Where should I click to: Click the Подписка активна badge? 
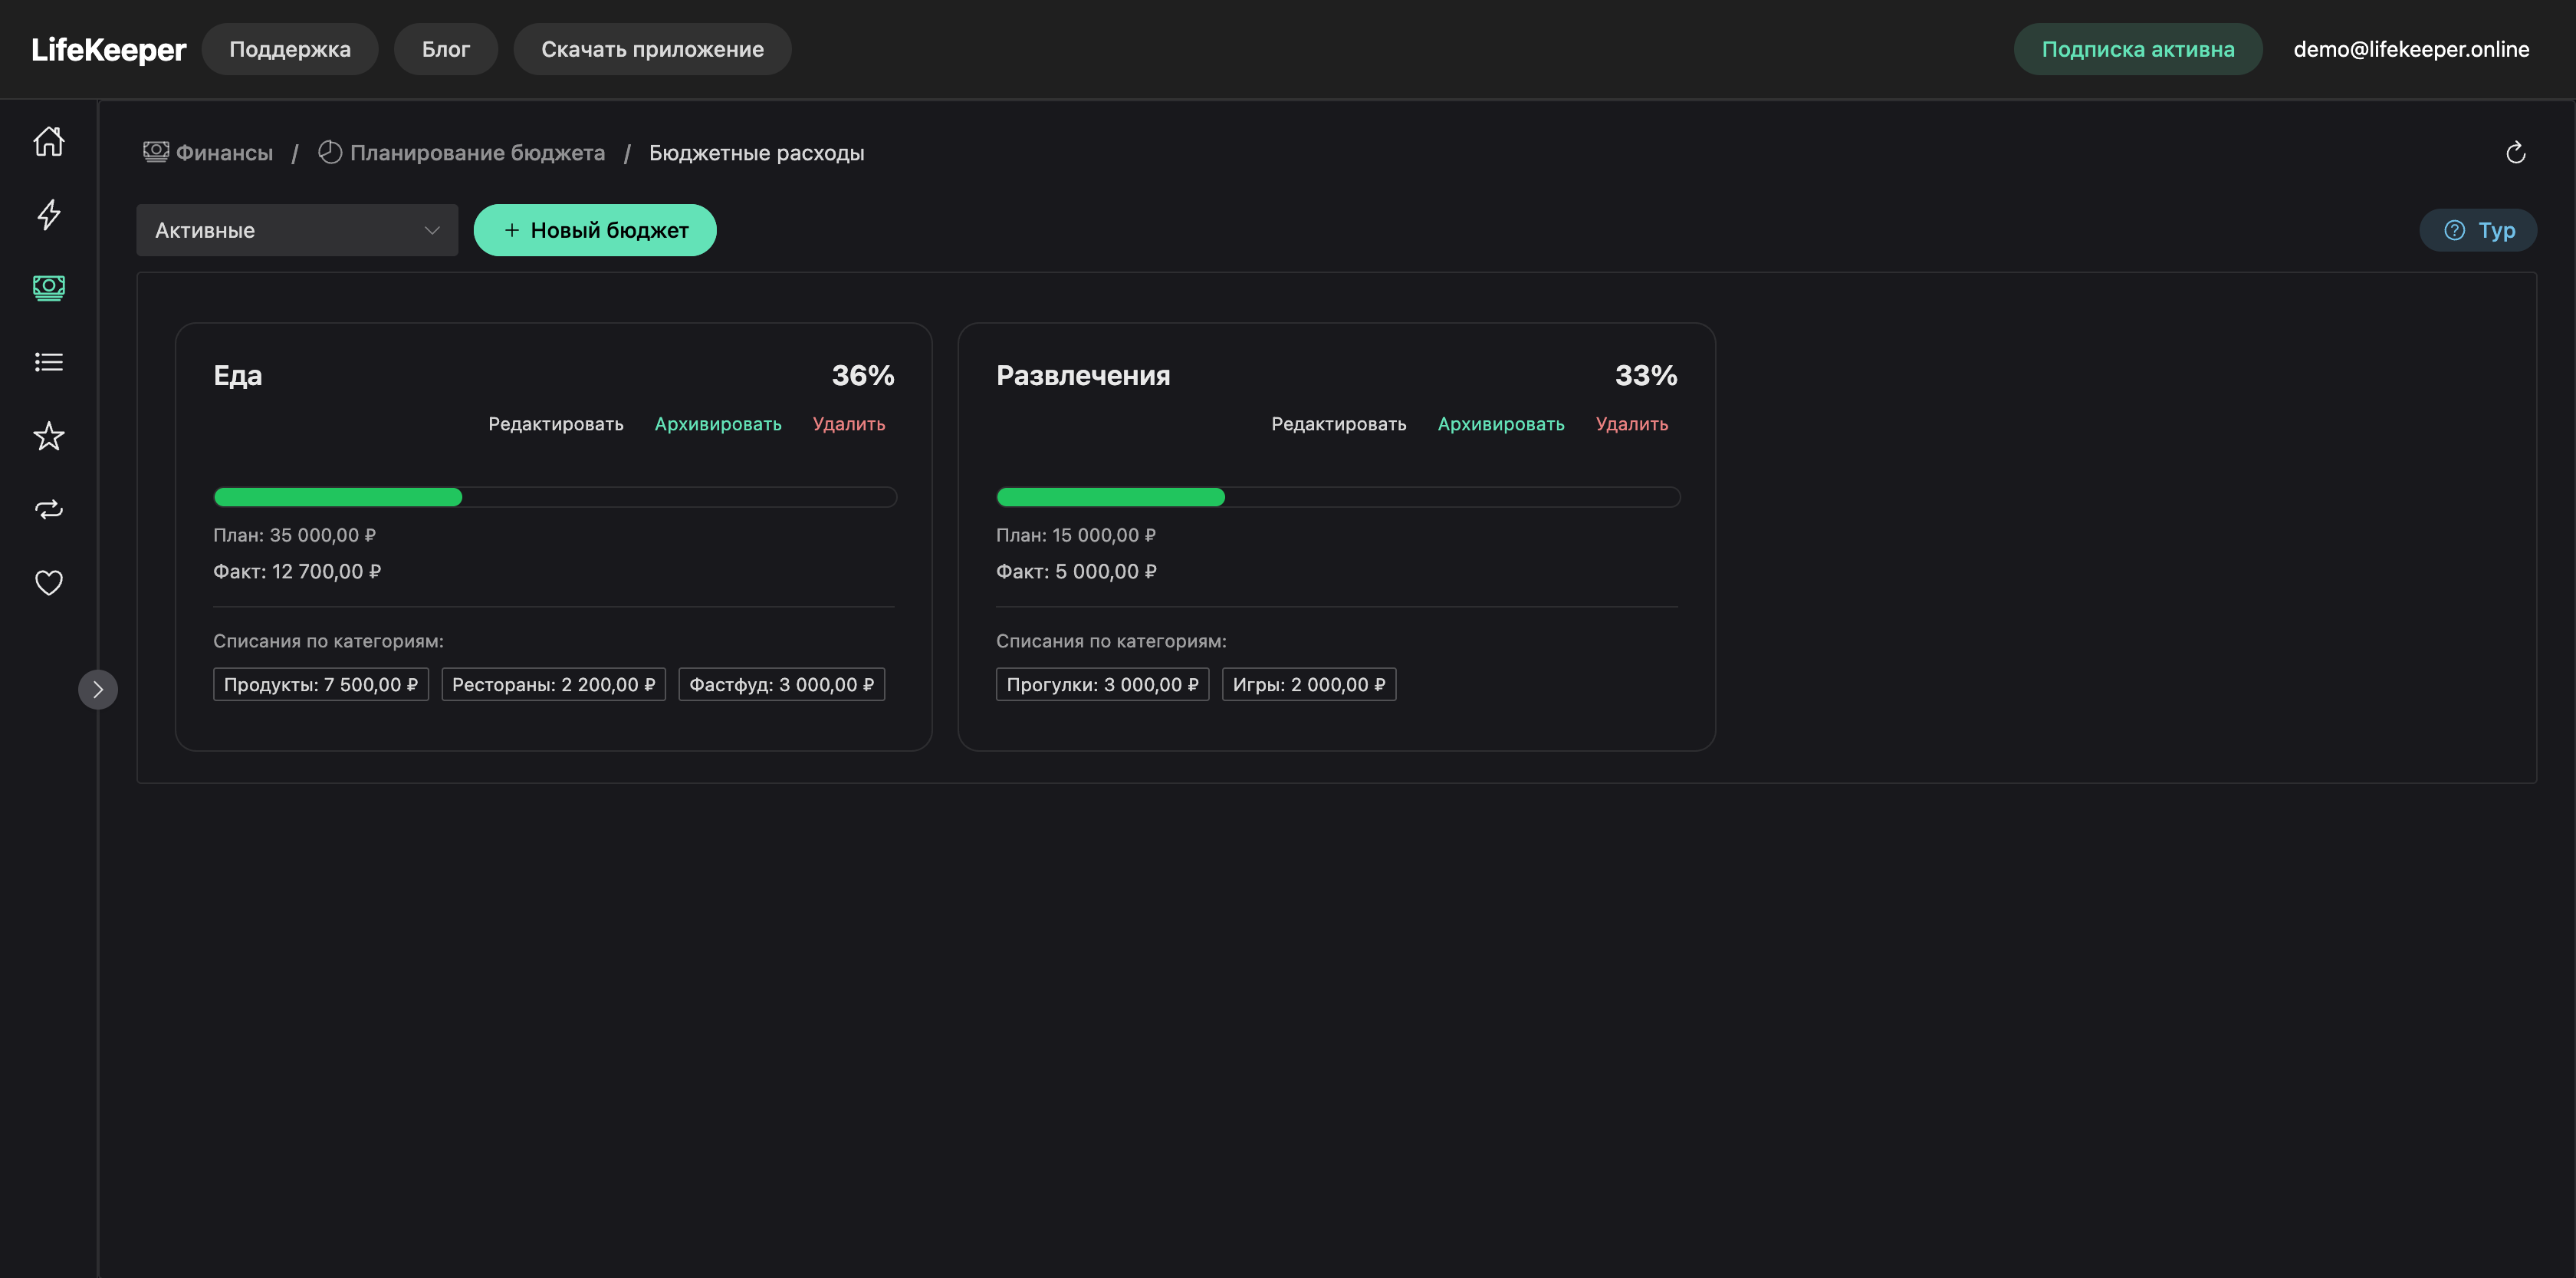pos(2138,49)
